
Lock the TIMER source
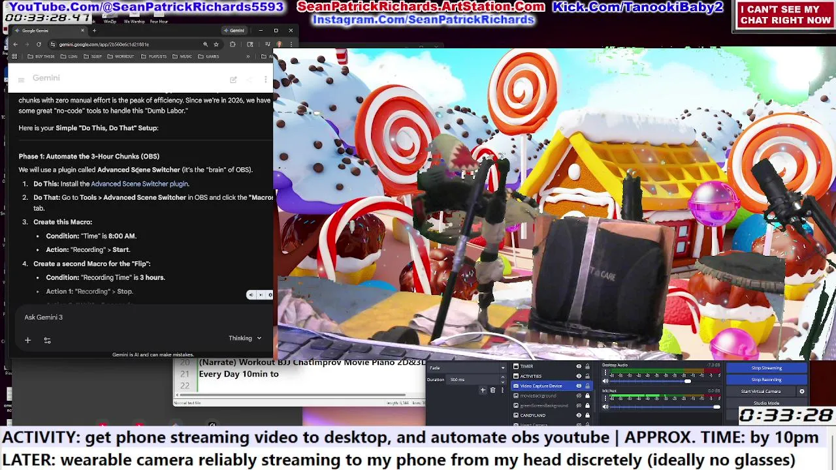[x=587, y=366]
